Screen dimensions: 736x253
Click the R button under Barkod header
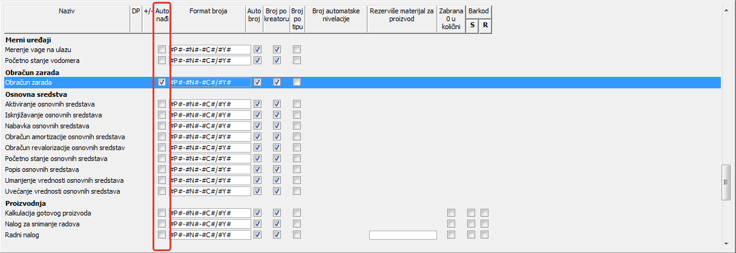coord(485,25)
